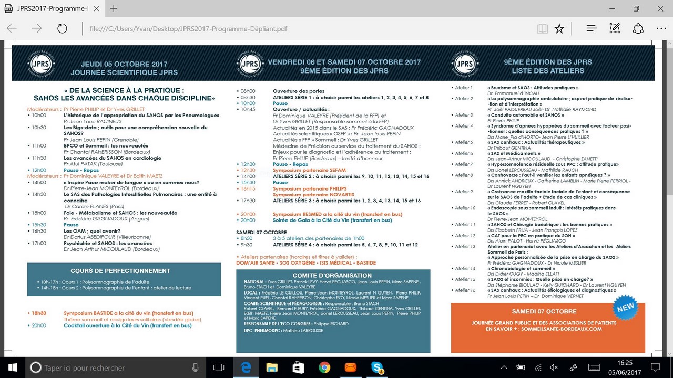Add page to favorites with star icon
Screen dimensions: 673x378
point(559,28)
